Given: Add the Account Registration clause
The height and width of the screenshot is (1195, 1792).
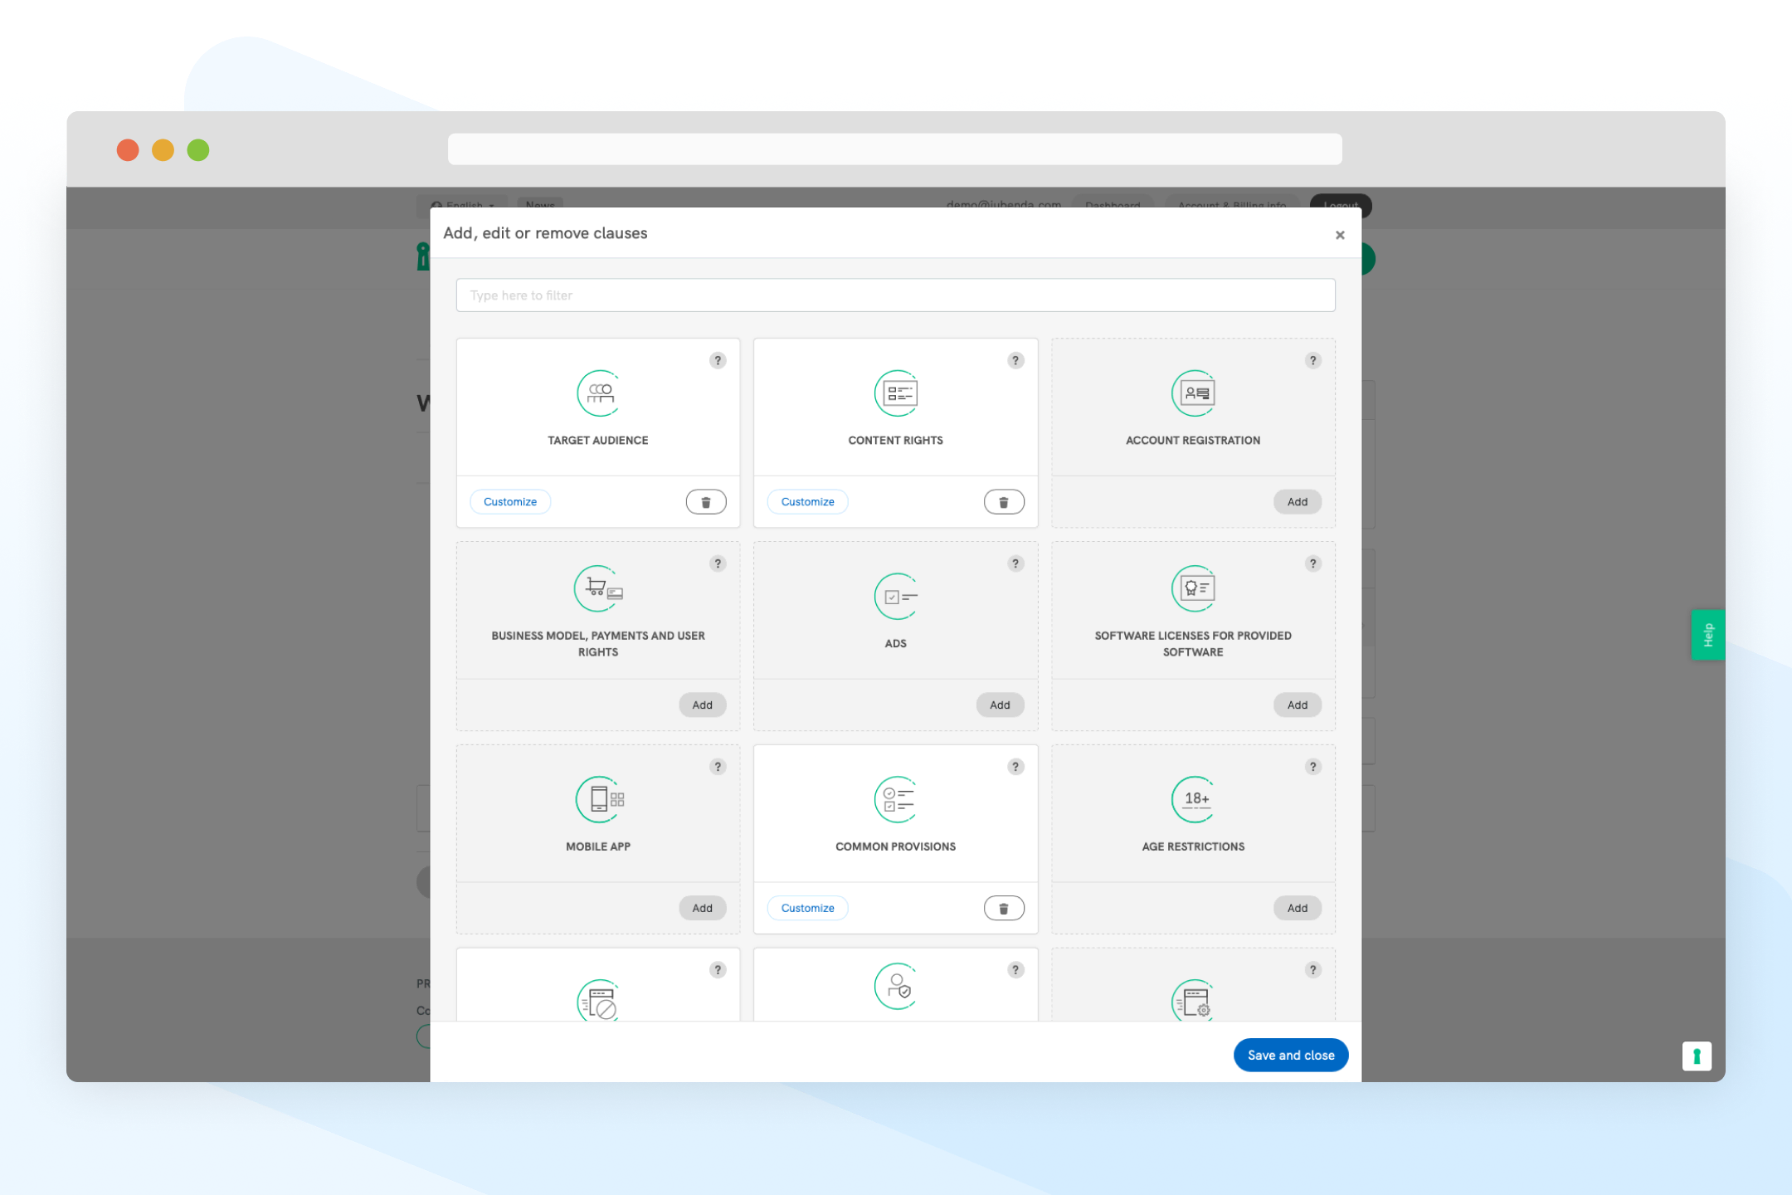Looking at the screenshot, I should pyautogui.click(x=1297, y=502).
